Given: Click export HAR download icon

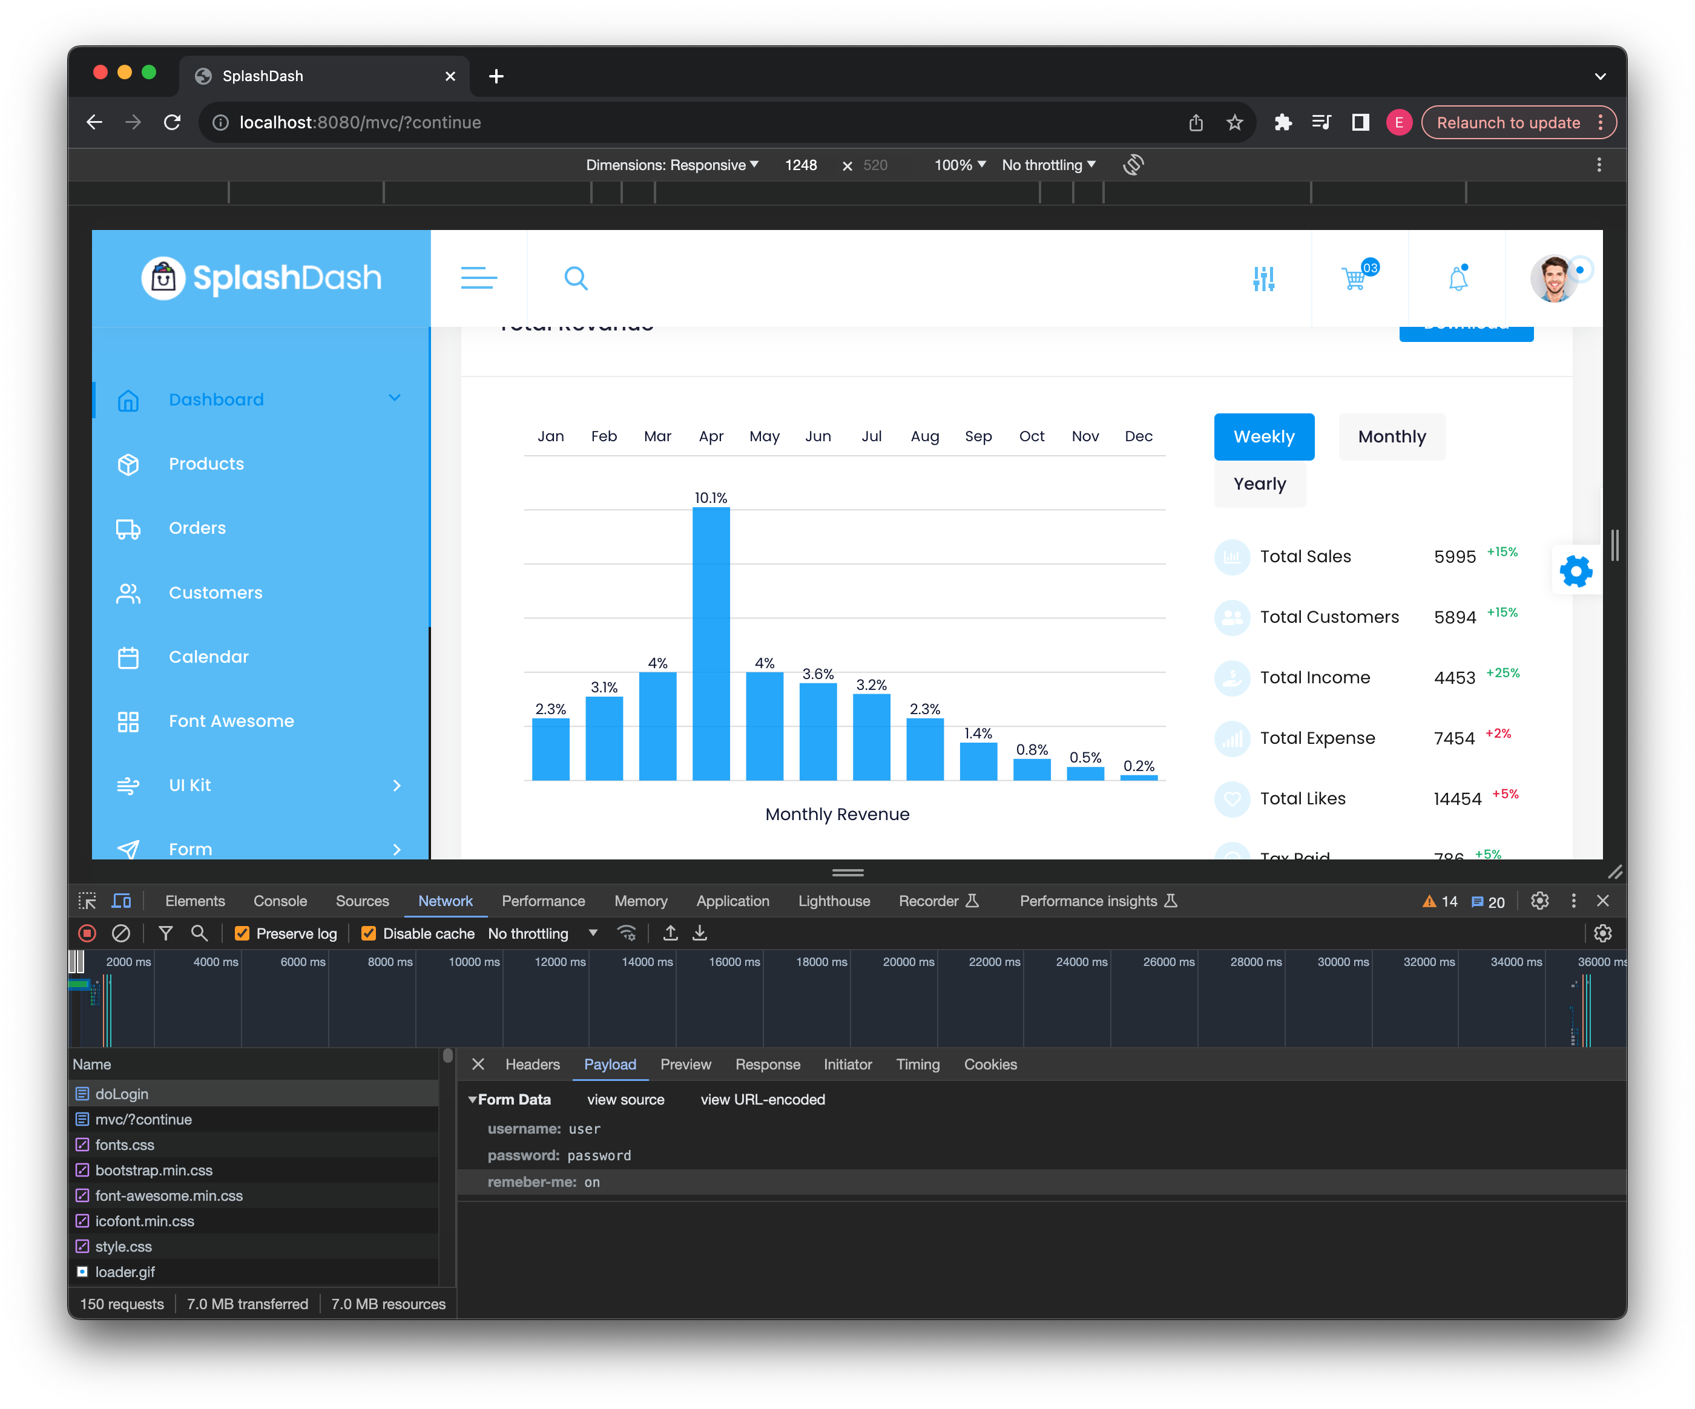Looking at the screenshot, I should coord(700,934).
